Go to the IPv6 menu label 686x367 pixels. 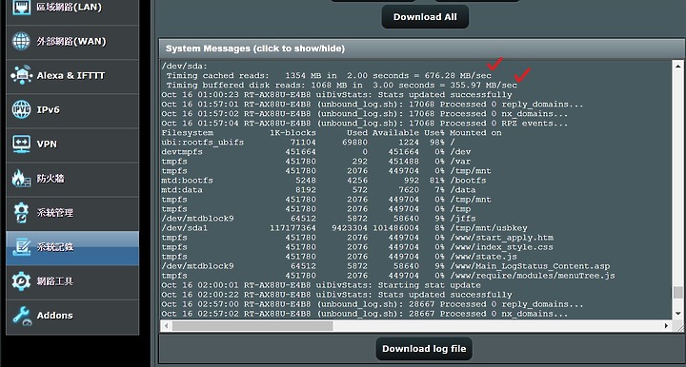coord(49,110)
